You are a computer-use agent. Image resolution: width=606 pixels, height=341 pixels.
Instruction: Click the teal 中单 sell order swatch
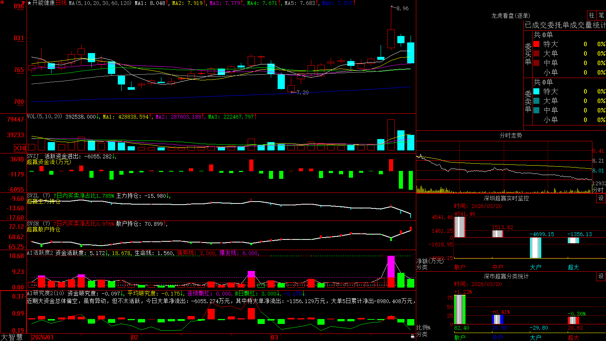click(536, 110)
